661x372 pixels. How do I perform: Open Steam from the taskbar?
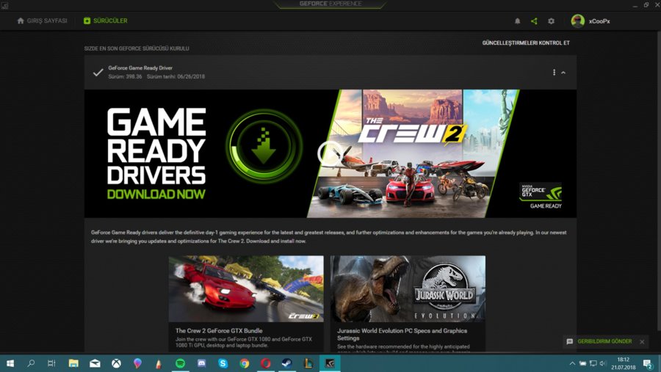tap(287, 363)
